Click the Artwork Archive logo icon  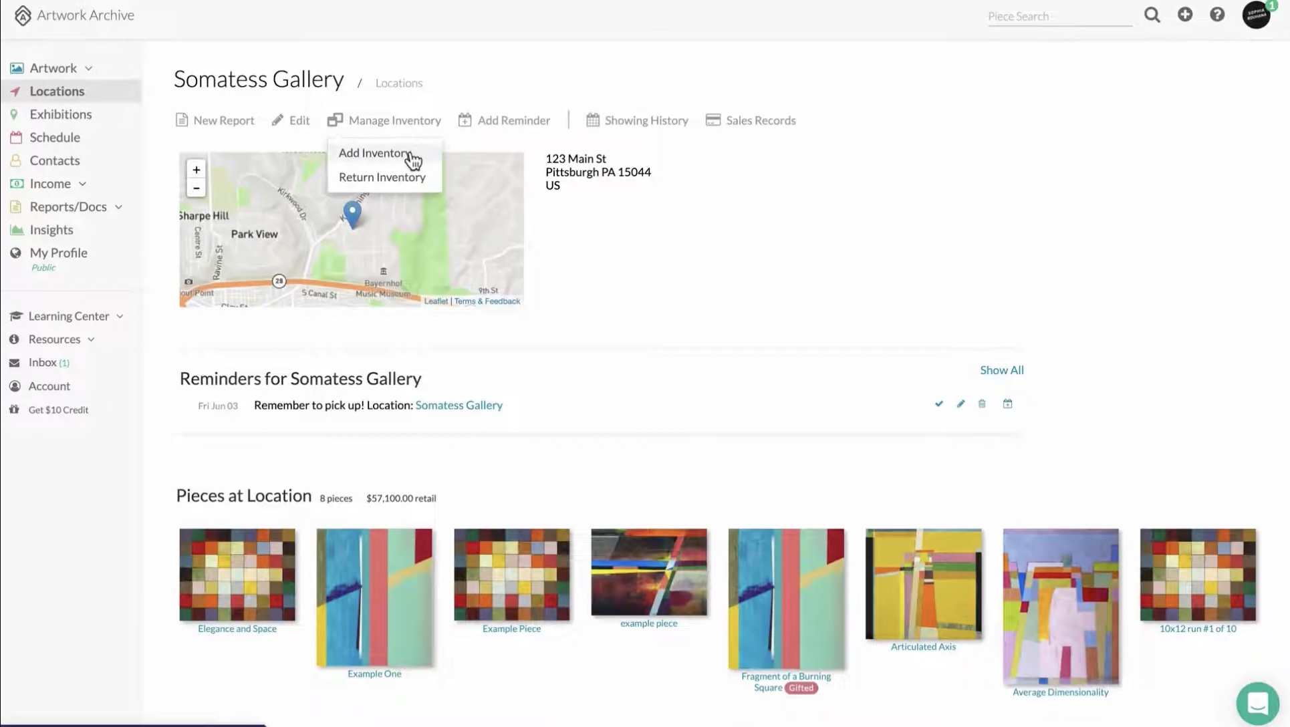tap(23, 15)
